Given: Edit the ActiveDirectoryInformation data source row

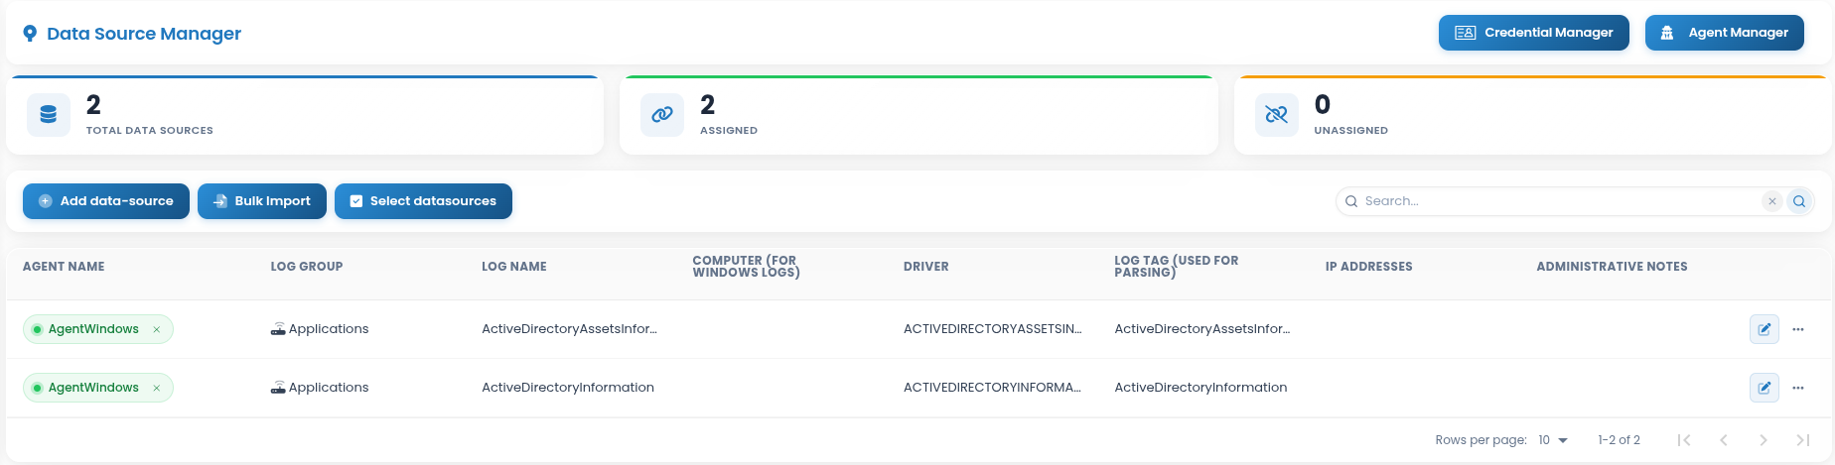Looking at the screenshot, I should click(x=1764, y=388).
